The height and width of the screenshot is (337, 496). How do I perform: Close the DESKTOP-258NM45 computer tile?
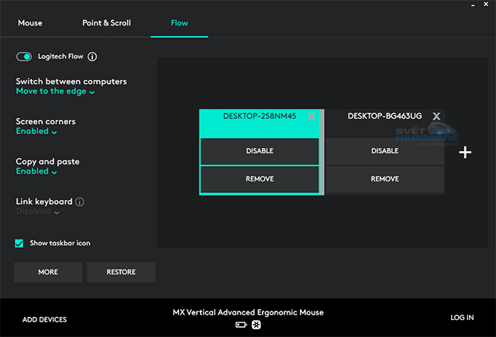coord(312,116)
